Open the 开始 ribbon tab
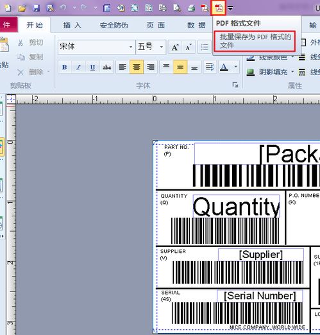 click(35, 25)
